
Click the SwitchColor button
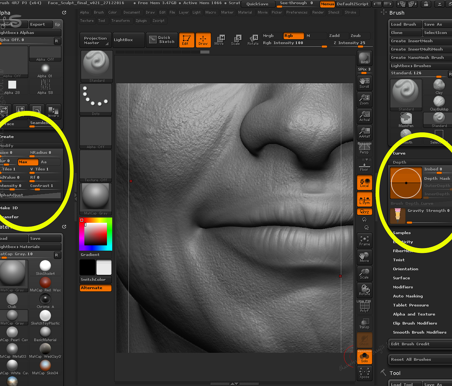point(96,280)
